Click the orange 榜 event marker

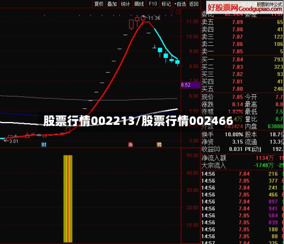[159, 145]
